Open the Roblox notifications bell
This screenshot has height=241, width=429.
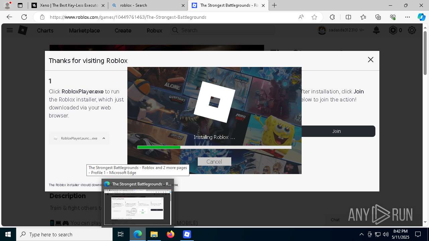(x=376, y=30)
